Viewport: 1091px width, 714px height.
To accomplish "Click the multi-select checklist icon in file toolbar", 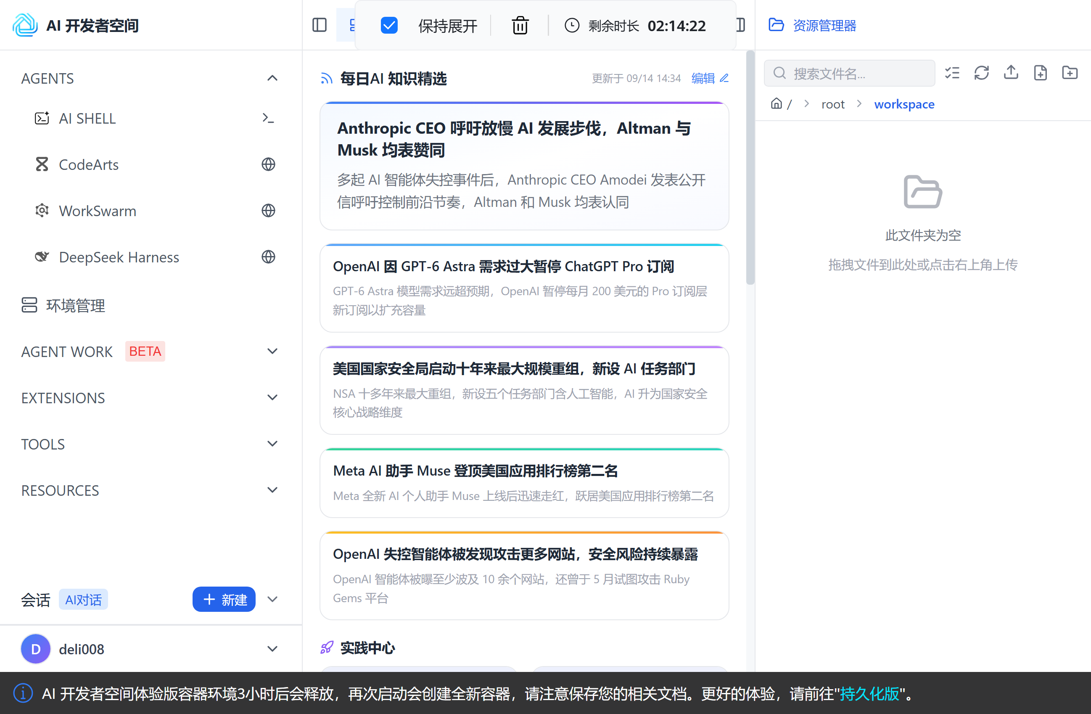I will pyautogui.click(x=952, y=73).
